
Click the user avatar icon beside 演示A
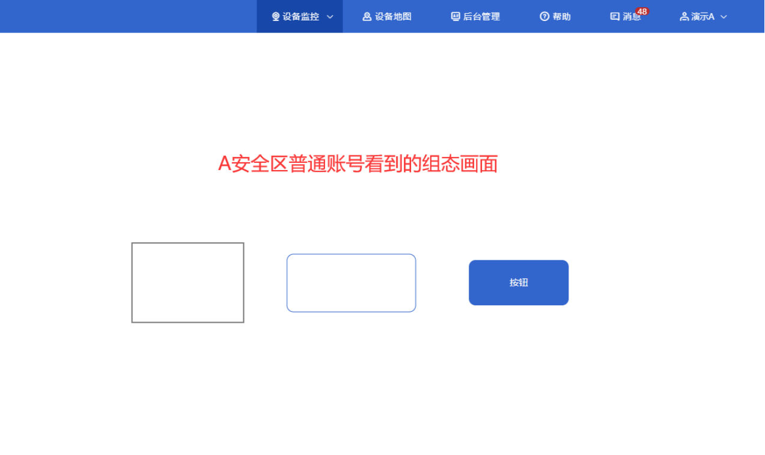(x=684, y=17)
